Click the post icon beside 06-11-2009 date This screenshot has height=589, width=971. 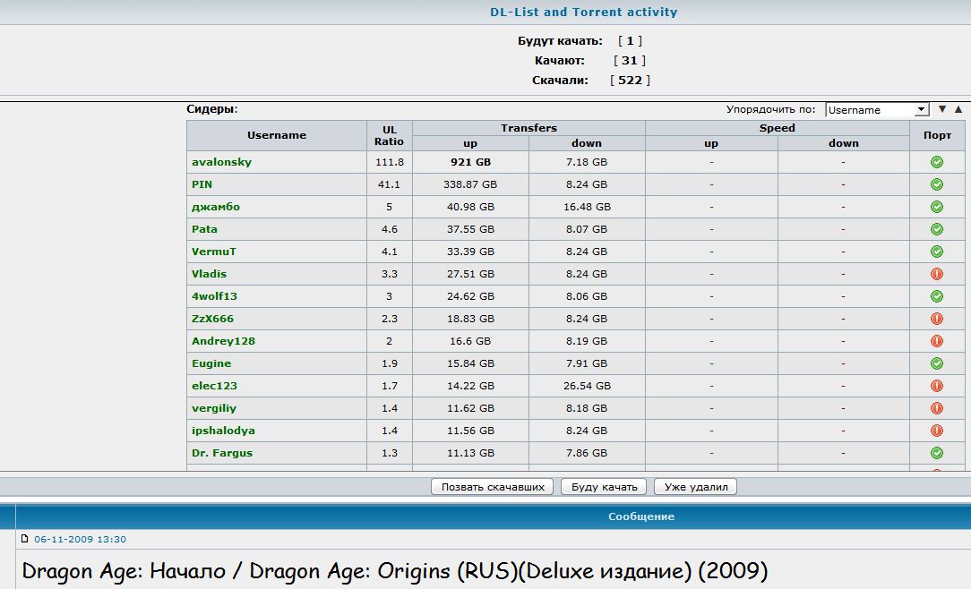pyautogui.click(x=25, y=539)
